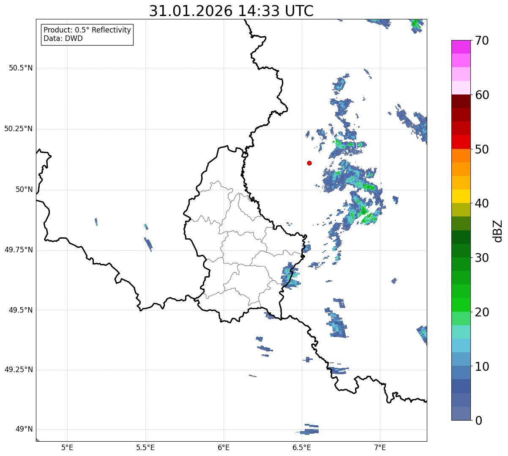Click the 7°E longitude label

point(380,447)
